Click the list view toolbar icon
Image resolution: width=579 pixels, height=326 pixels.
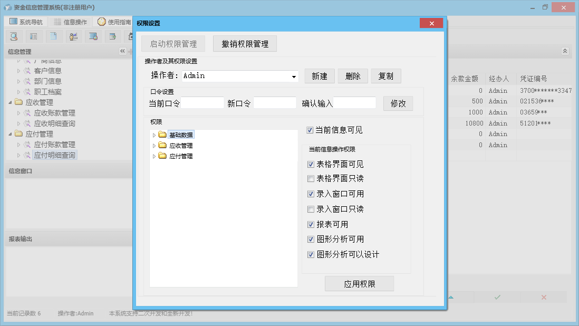click(x=33, y=36)
